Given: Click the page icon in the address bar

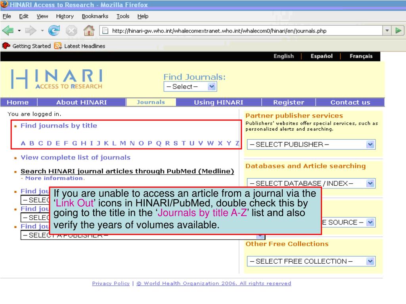Looking at the screenshot, I should (x=105, y=31).
